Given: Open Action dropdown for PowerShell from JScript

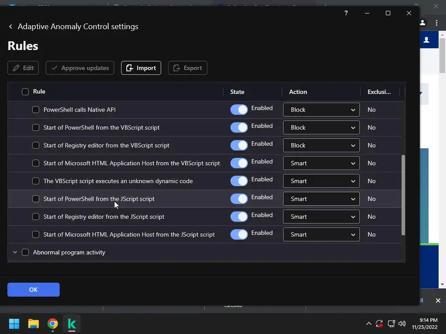Looking at the screenshot, I should pyautogui.click(x=321, y=199).
